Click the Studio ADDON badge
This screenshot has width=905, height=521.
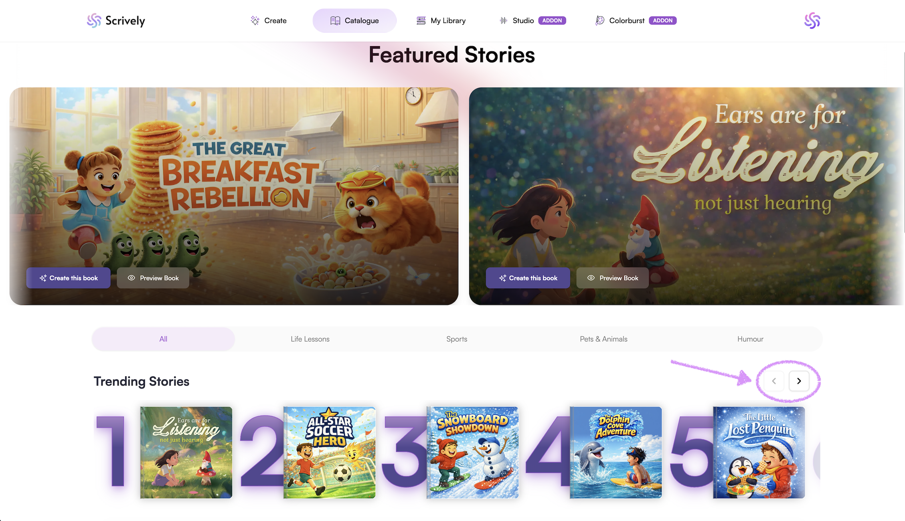coord(552,20)
